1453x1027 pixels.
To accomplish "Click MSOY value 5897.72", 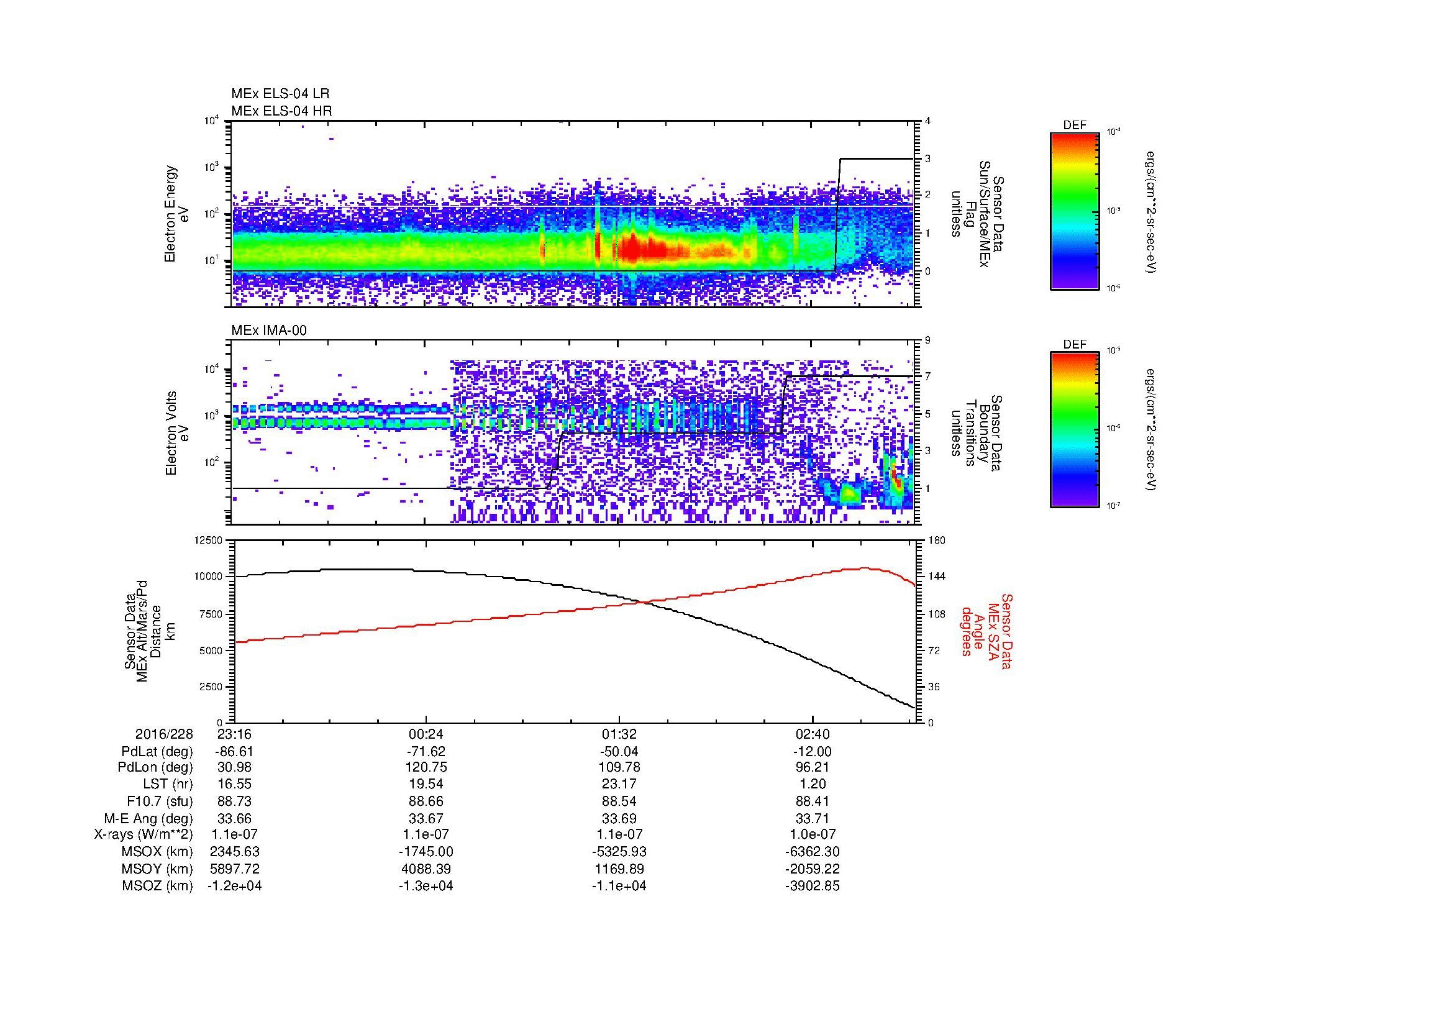I will [x=234, y=869].
